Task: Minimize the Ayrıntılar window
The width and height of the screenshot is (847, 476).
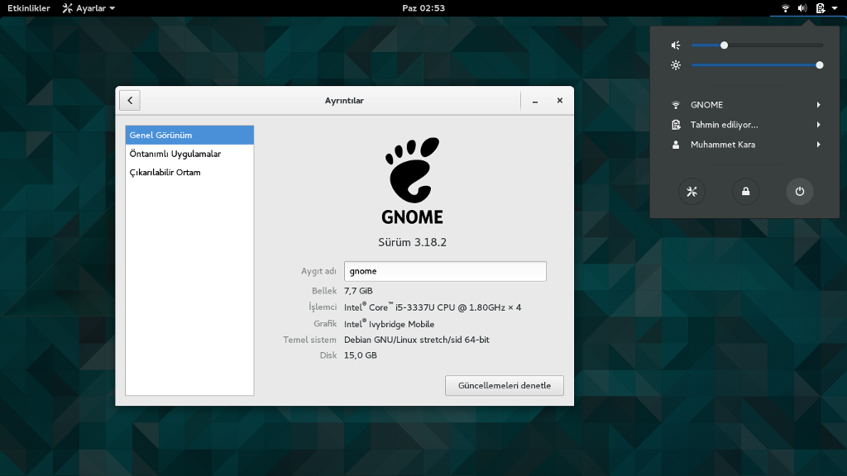Action: point(535,100)
